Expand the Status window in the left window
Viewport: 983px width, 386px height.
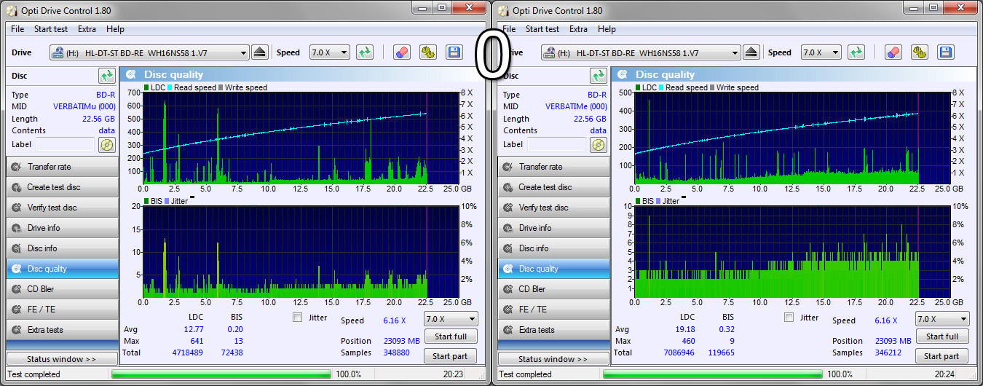click(x=61, y=359)
